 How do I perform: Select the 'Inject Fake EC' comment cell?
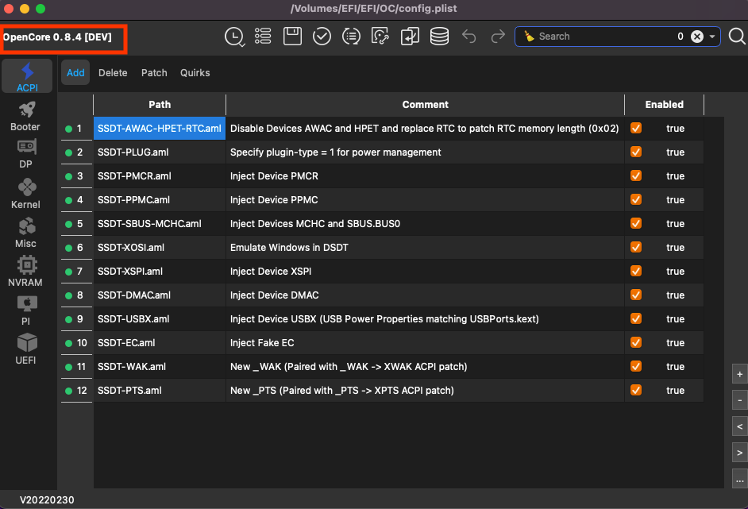click(425, 343)
